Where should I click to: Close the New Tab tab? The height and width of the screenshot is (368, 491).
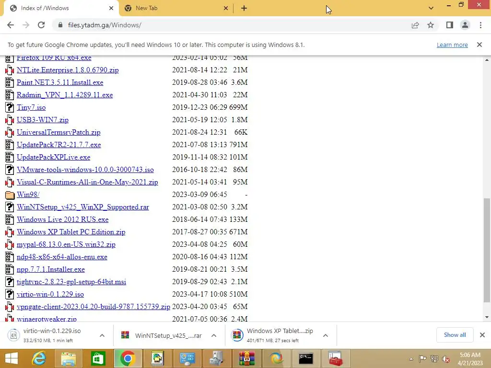(226, 8)
